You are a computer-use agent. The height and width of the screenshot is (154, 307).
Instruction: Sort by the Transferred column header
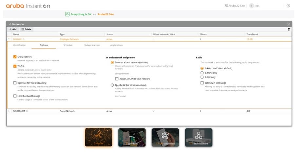coord(252,34)
